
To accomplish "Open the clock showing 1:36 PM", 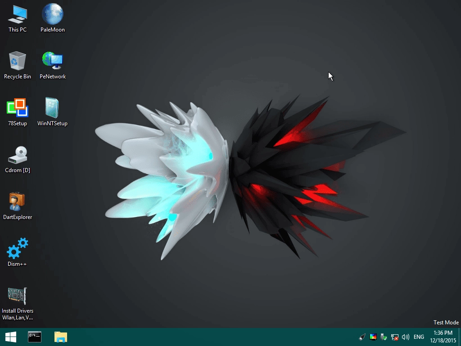I will pos(443,337).
